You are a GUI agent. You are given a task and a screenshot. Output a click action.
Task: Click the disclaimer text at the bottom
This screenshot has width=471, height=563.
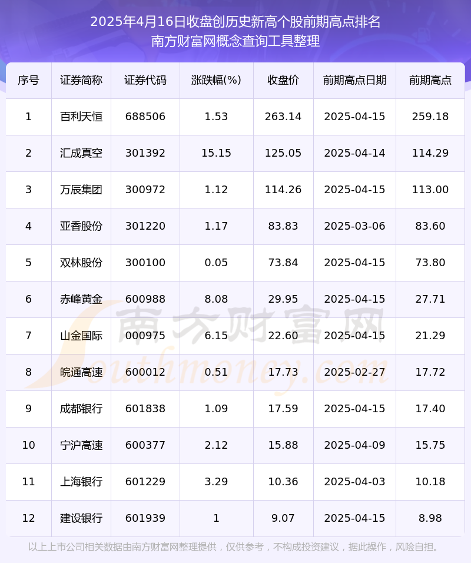tap(235, 547)
